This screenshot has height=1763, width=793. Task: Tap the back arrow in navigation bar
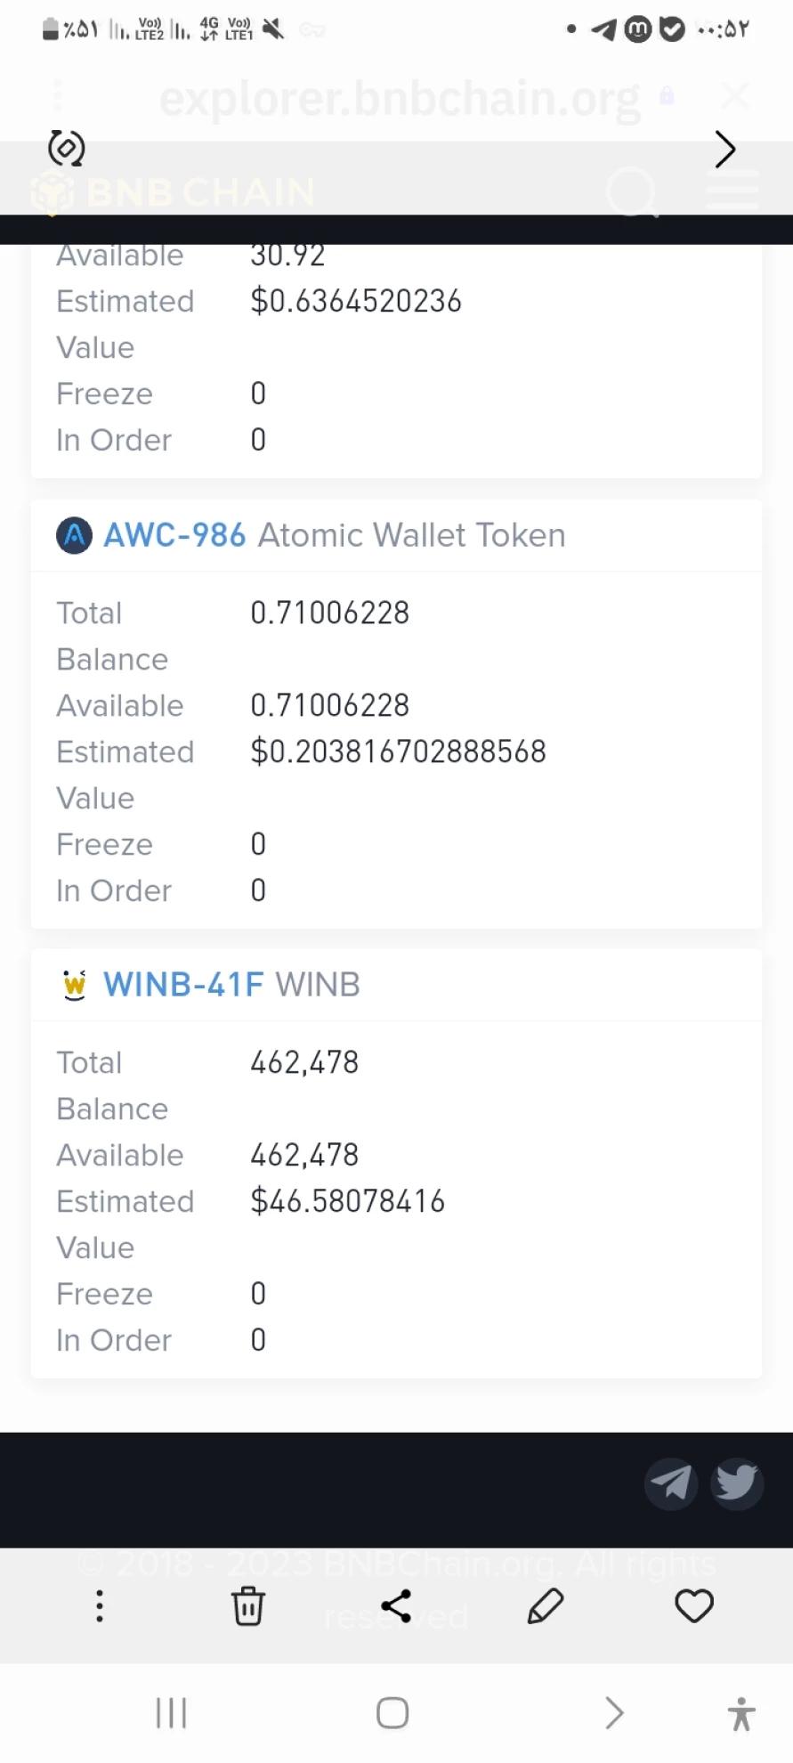pos(614,1712)
